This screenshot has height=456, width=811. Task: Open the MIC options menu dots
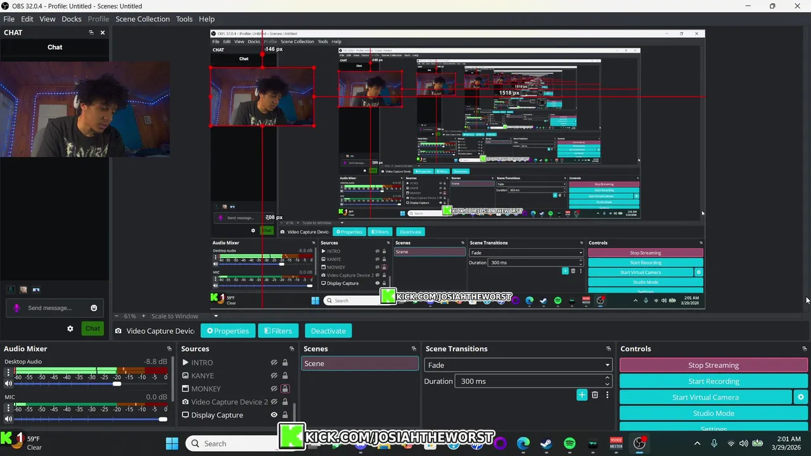click(x=9, y=409)
